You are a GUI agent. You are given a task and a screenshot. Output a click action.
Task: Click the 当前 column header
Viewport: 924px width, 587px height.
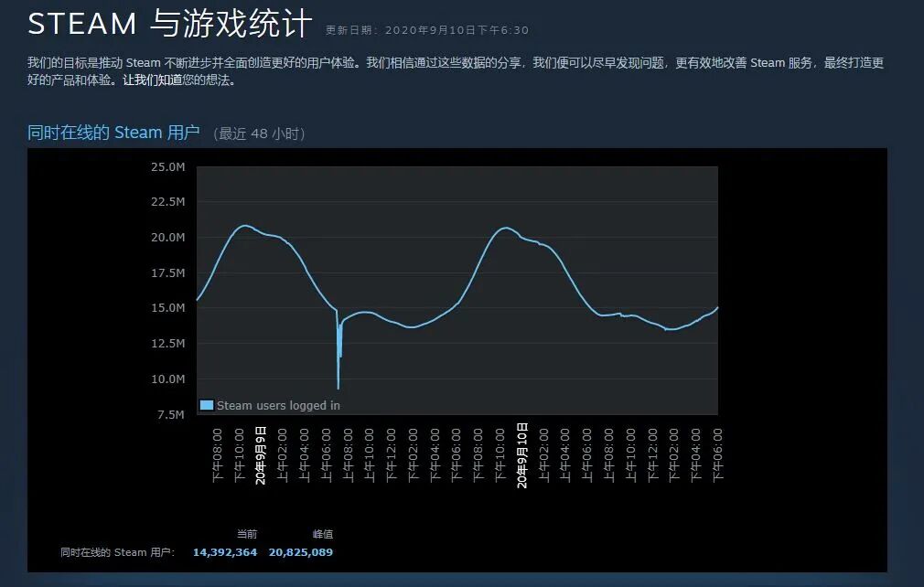[247, 534]
